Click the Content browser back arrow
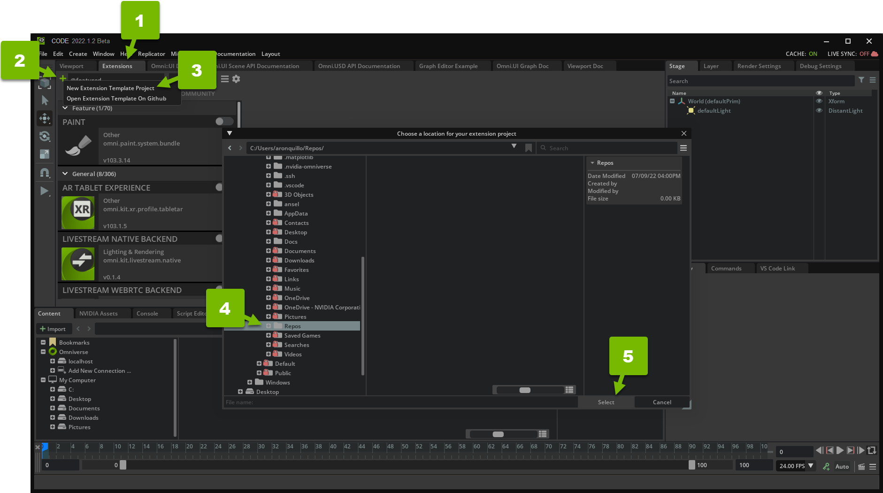This screenshot has width=883, height=493. (78, 329)
